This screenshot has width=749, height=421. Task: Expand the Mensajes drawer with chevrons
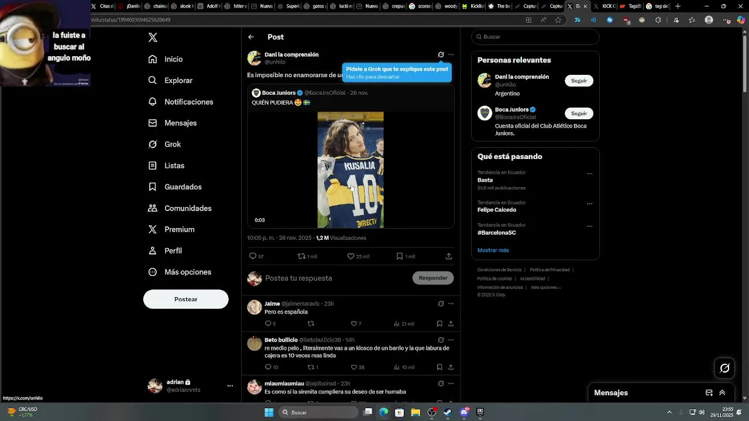click(722, 393)
